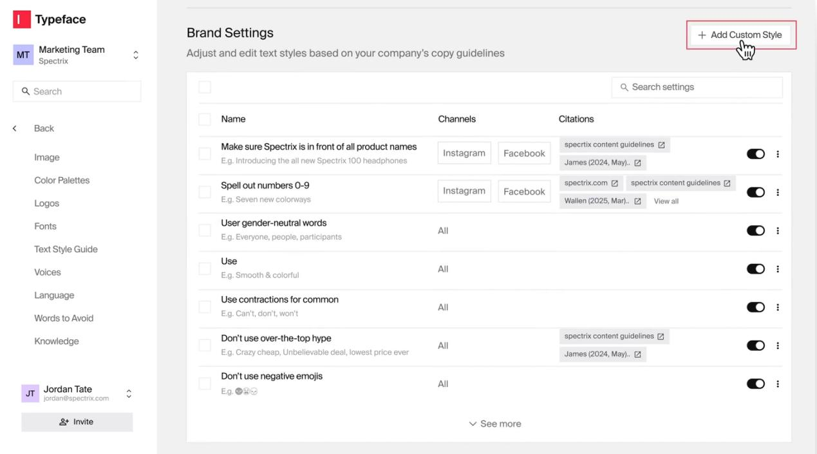
Task: Open external link on spectrix.com citation
Action: click(614, 184)
